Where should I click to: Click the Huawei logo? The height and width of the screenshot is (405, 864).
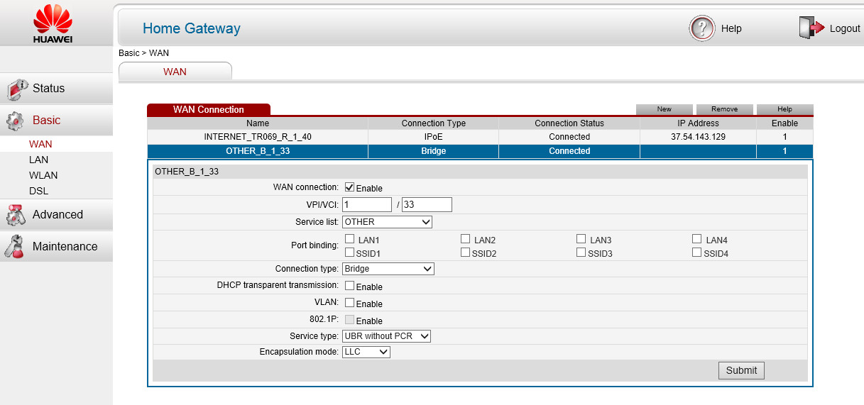[x=53, y=24]
